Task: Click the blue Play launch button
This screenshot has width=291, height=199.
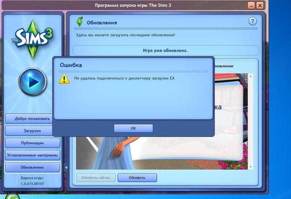Action: point(32,81)
